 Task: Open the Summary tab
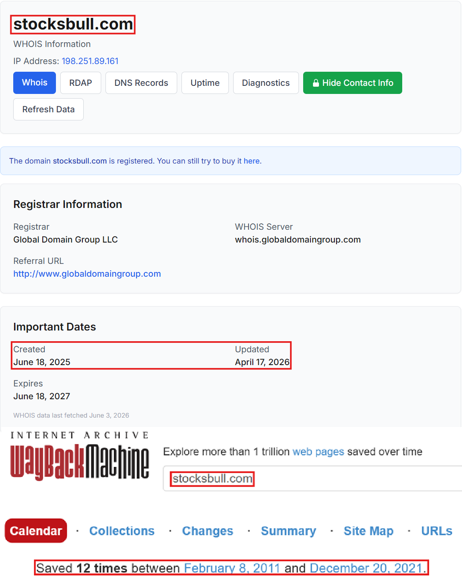pyautogui.click(x=289, y=531)
